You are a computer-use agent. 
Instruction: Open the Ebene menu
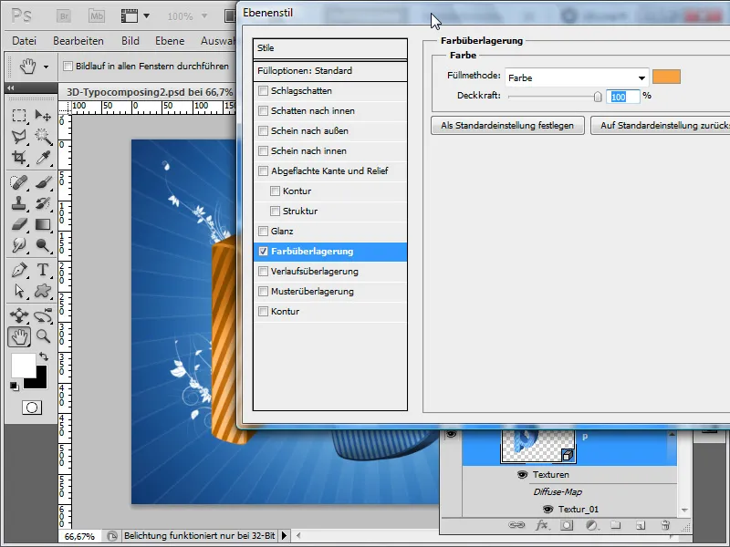(x=170, y=41)
